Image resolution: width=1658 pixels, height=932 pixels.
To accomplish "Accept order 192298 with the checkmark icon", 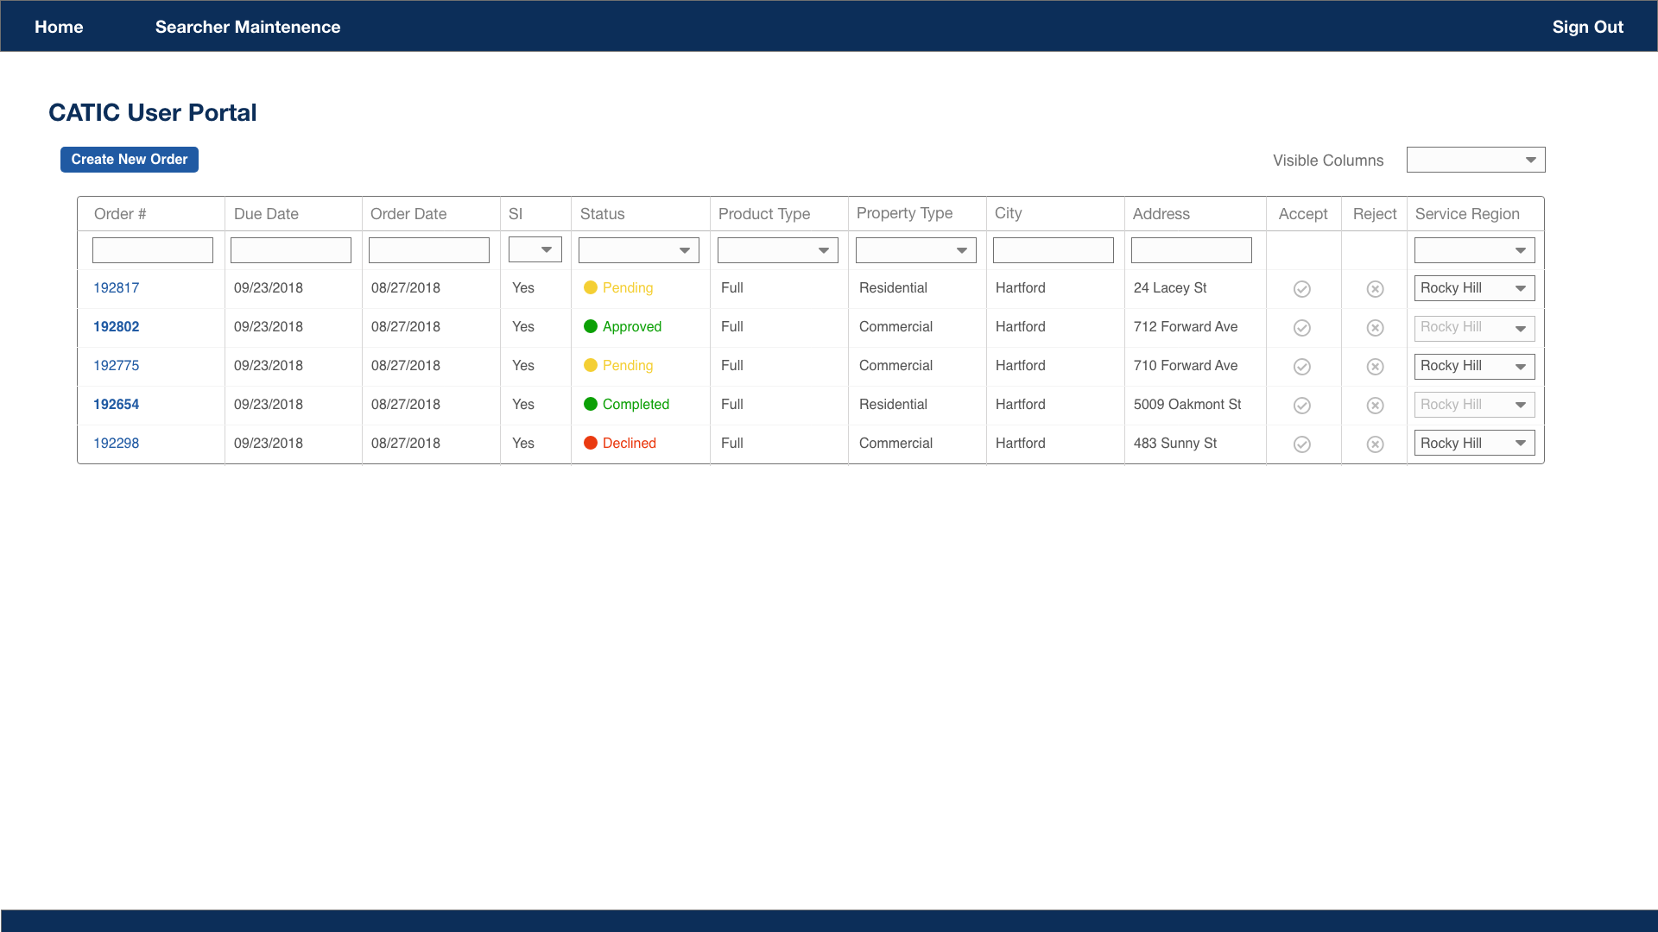I will [1302, 444].
